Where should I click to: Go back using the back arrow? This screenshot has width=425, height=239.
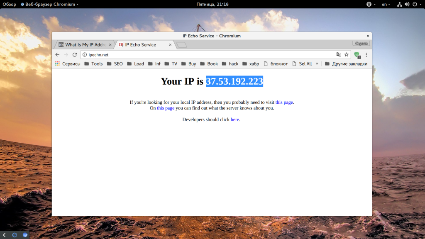pos(57,55)
